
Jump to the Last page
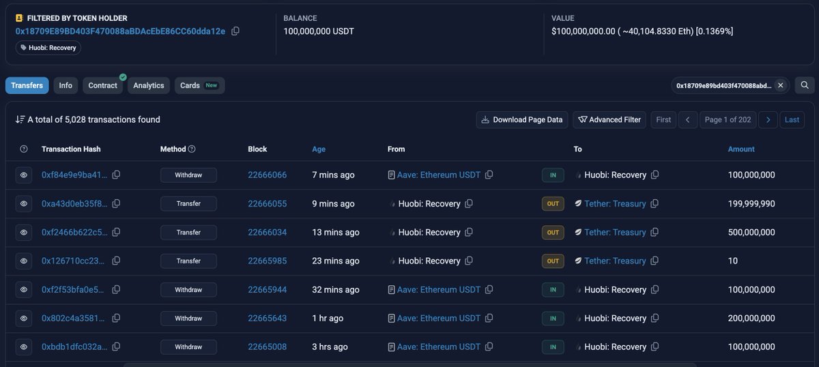792,119
